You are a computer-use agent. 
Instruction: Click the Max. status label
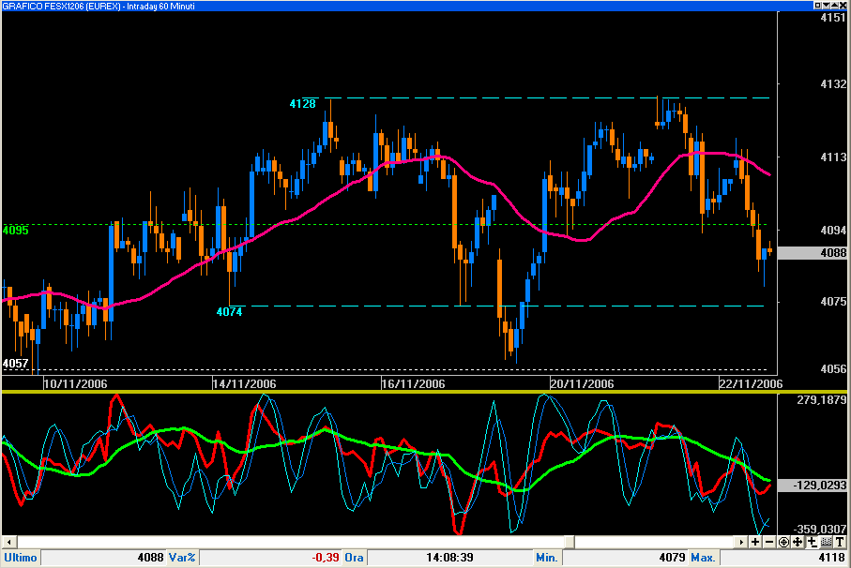point(703,558)
